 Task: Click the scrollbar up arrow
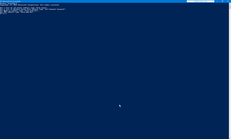click(230, 4)
